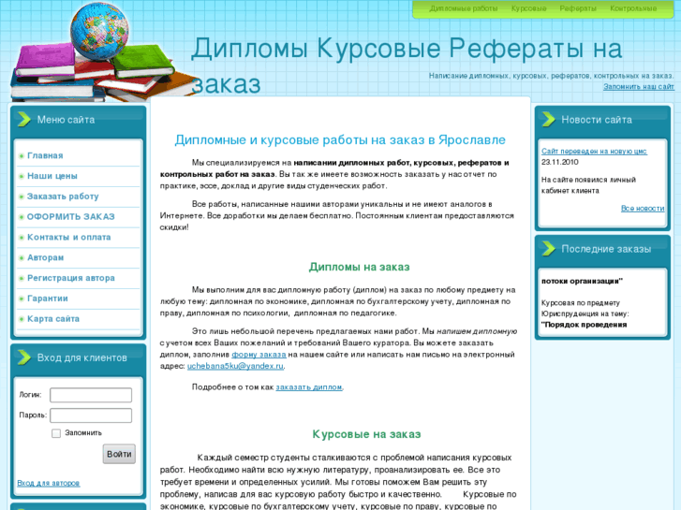Click the Войти login button
681x510 pixels.
click(119, 454)
